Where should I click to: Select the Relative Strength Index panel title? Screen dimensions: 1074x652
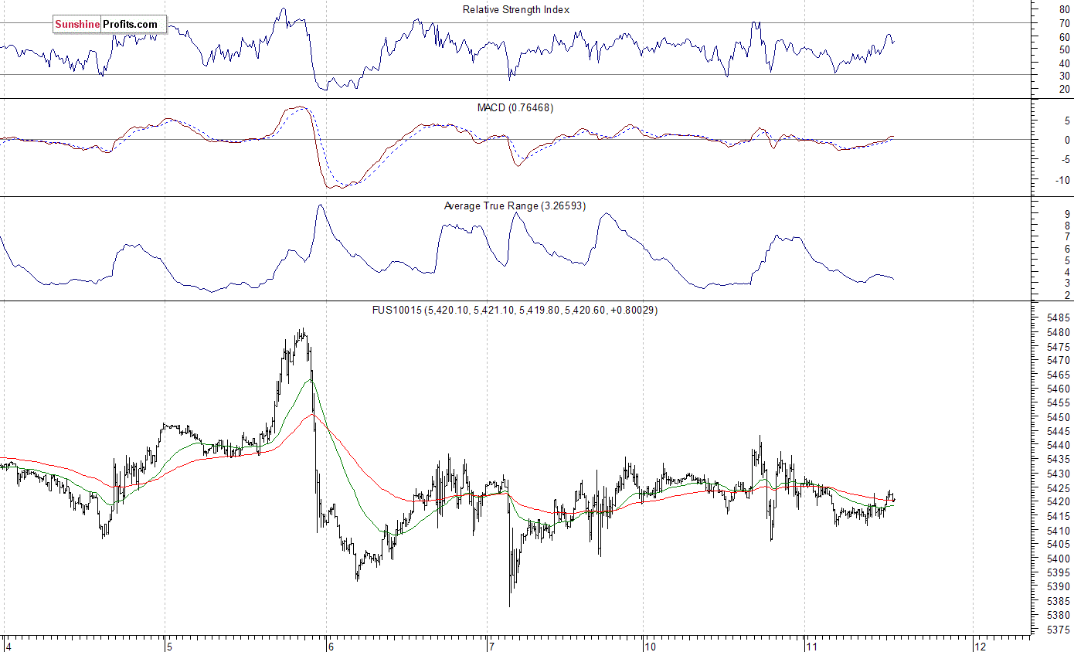pyautogui.click(x=516, y=9)
